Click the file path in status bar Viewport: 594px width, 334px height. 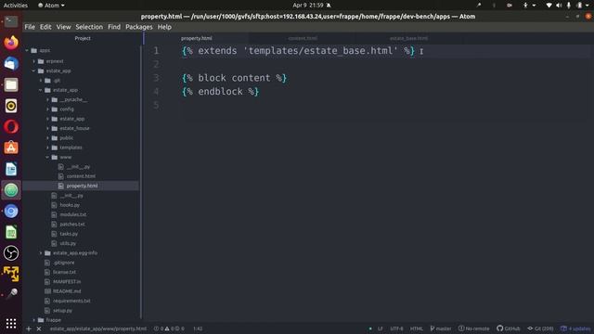tap(98, 328)
